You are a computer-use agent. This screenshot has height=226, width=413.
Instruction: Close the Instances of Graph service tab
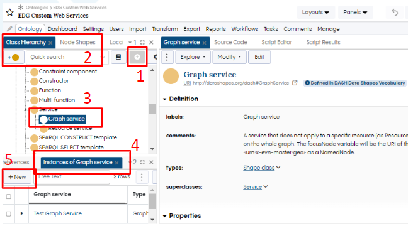(x=117, y=163)
